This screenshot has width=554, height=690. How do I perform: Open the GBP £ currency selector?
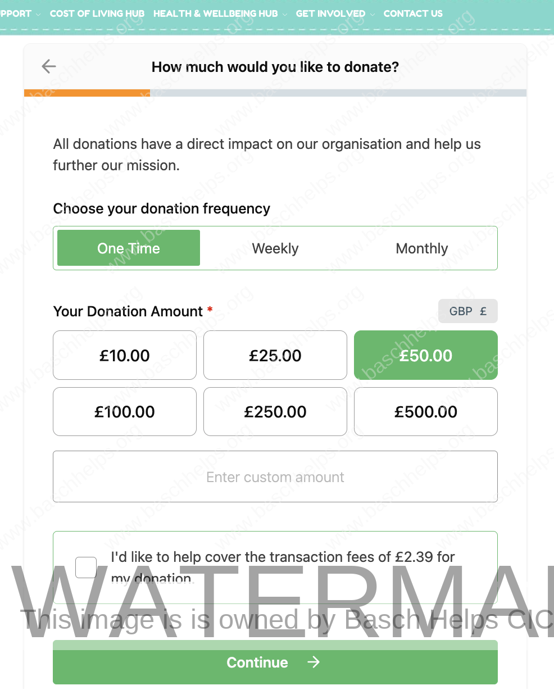(467, 311)
